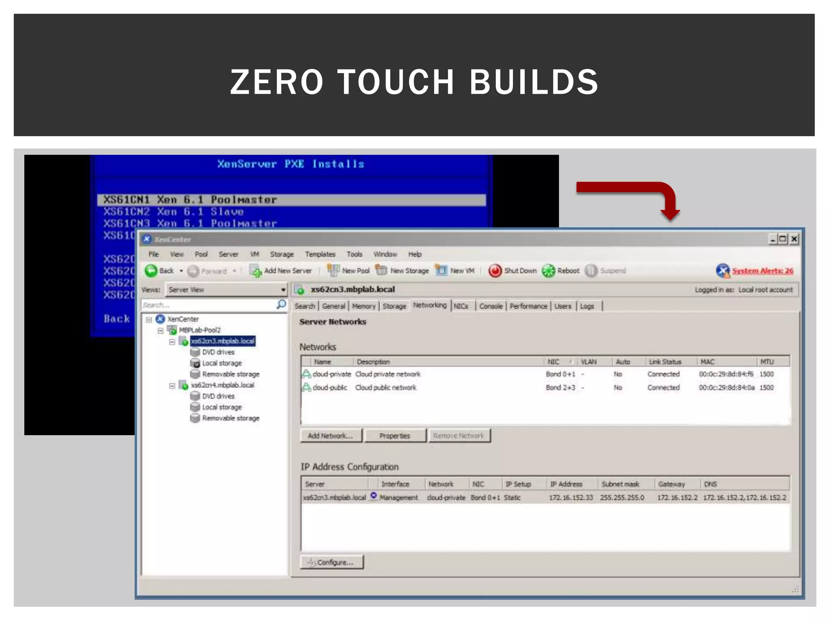
Task: Open the Back history dropdown arrow
Action: (181, 271)
